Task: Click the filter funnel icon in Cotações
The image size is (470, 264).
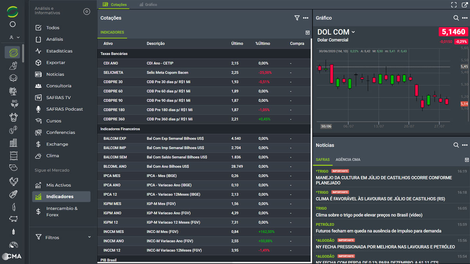Action: (297, 18)
